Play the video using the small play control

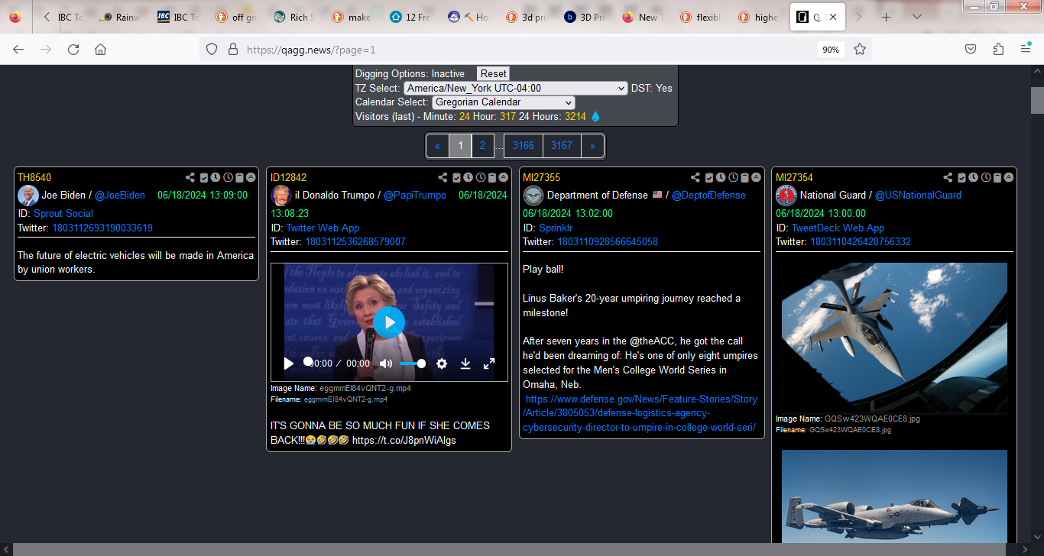(288, 364)
